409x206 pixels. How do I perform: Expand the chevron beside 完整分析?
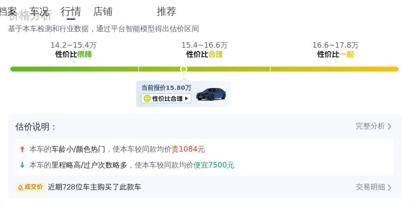click(x=390, y=127)
